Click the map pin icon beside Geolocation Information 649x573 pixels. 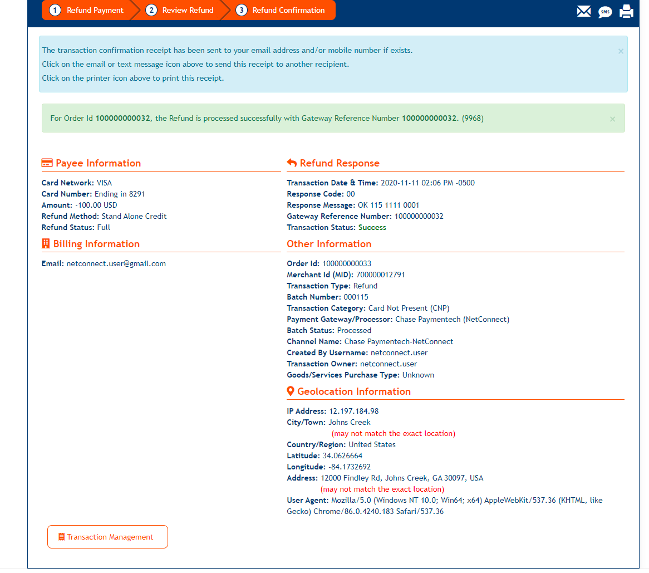[291, 391]
